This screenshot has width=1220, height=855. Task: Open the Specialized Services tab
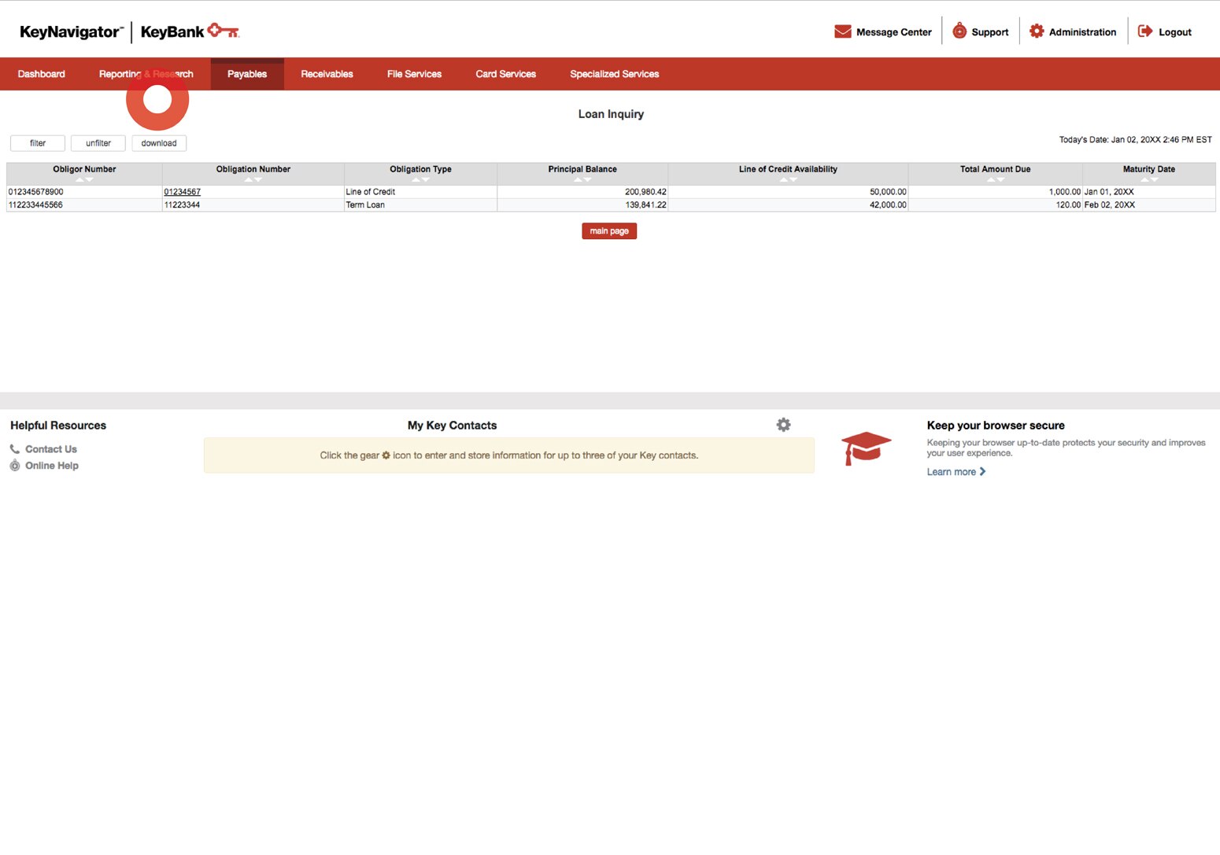point(614,73)
